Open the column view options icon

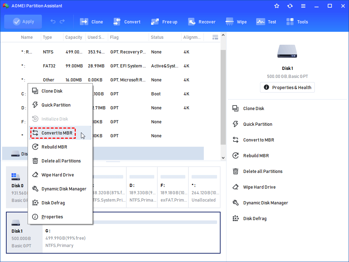tap(215, 37)
